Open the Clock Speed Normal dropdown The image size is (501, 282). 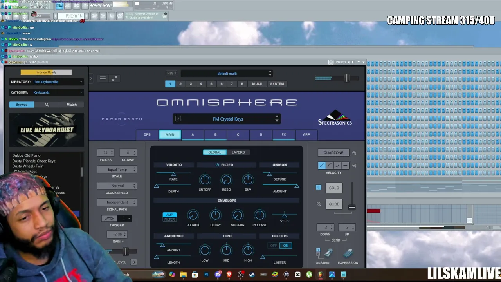click(x=117, y=186)
